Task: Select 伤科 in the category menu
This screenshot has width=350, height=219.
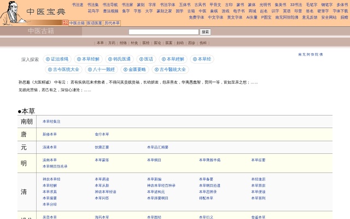Action: point(203,42)
